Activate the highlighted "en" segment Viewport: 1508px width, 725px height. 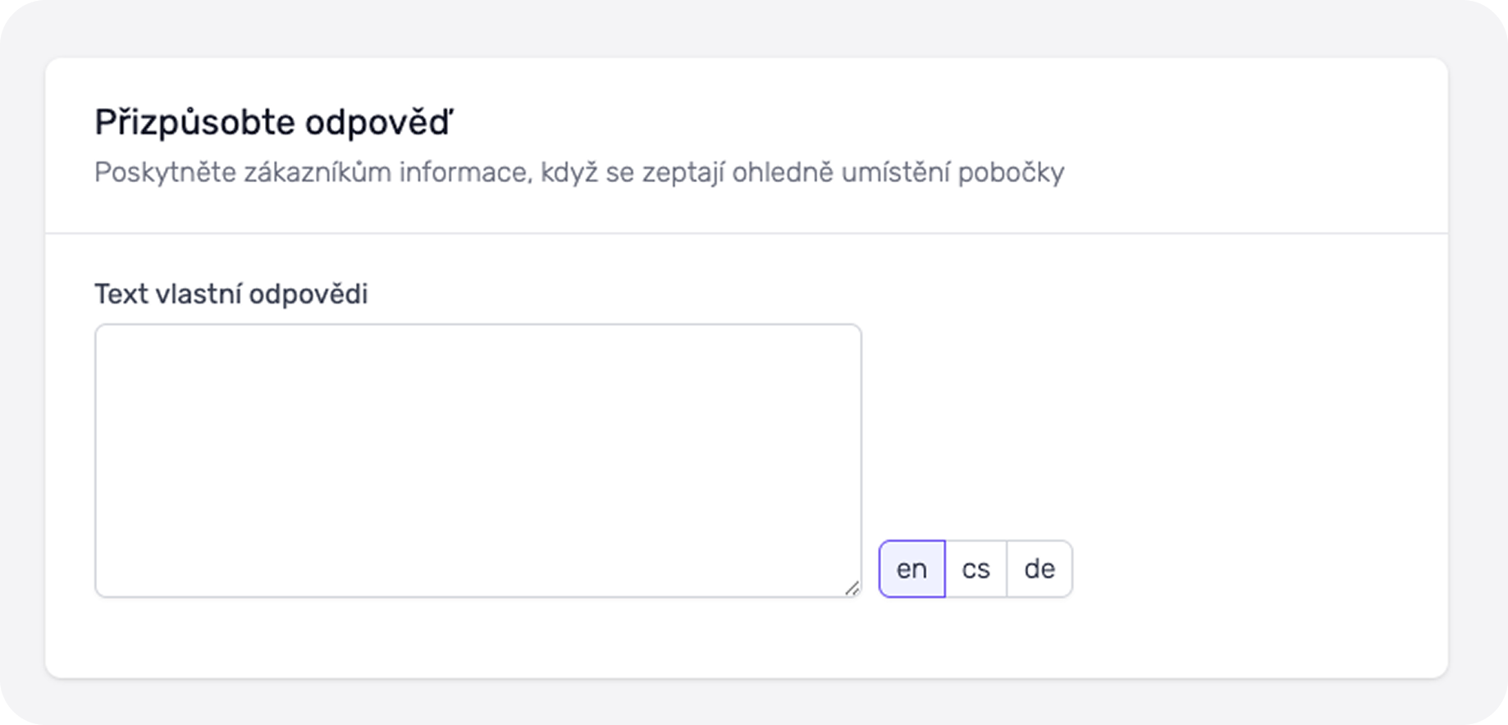pos(912,568)
